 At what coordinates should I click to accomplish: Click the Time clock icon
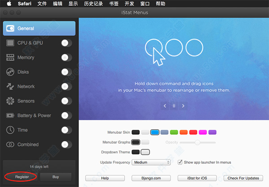point(10,130)
